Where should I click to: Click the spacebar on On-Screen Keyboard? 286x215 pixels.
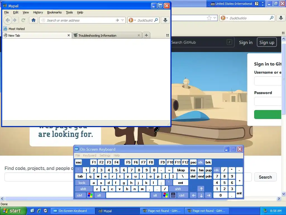[128, 195]
